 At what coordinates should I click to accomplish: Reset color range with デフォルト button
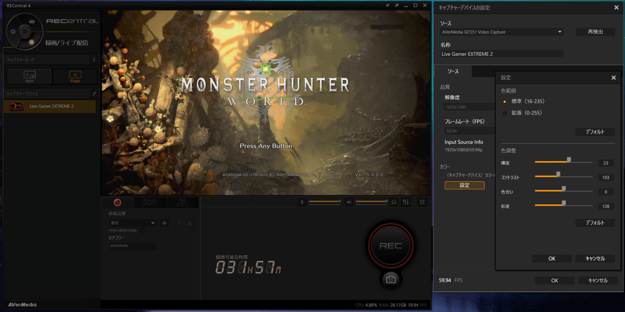coord(595,132)
